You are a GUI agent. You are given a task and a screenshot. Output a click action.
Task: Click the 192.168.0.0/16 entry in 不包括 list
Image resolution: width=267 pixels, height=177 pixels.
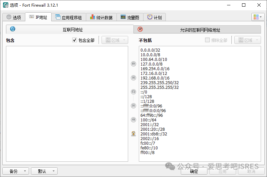pos(155,78)
